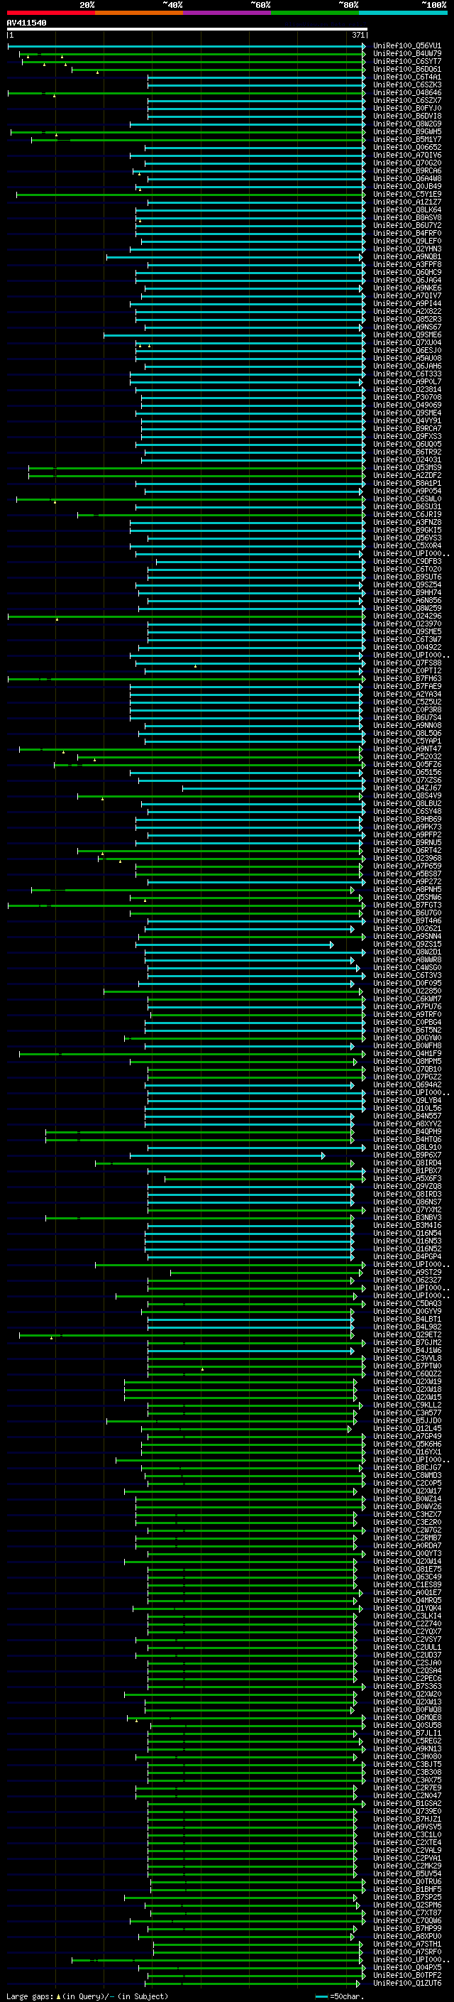Click the ~80% green legend segment
This screenshot has height=2002, width=454.
pyautogui.click(x=315, y=13)
